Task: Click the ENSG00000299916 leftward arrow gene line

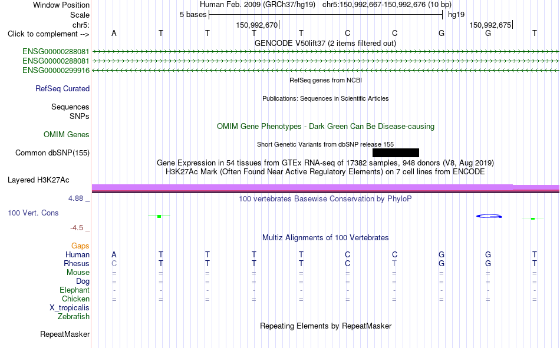Action: pos(325,70)
